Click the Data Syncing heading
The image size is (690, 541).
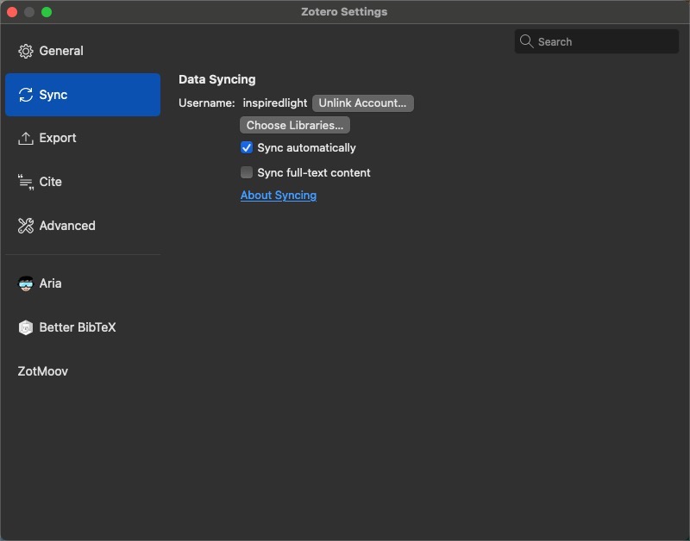217,79
